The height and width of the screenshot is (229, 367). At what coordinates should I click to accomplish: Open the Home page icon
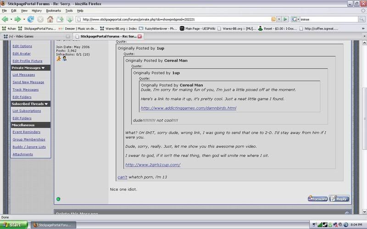click(x=50, y=19)
